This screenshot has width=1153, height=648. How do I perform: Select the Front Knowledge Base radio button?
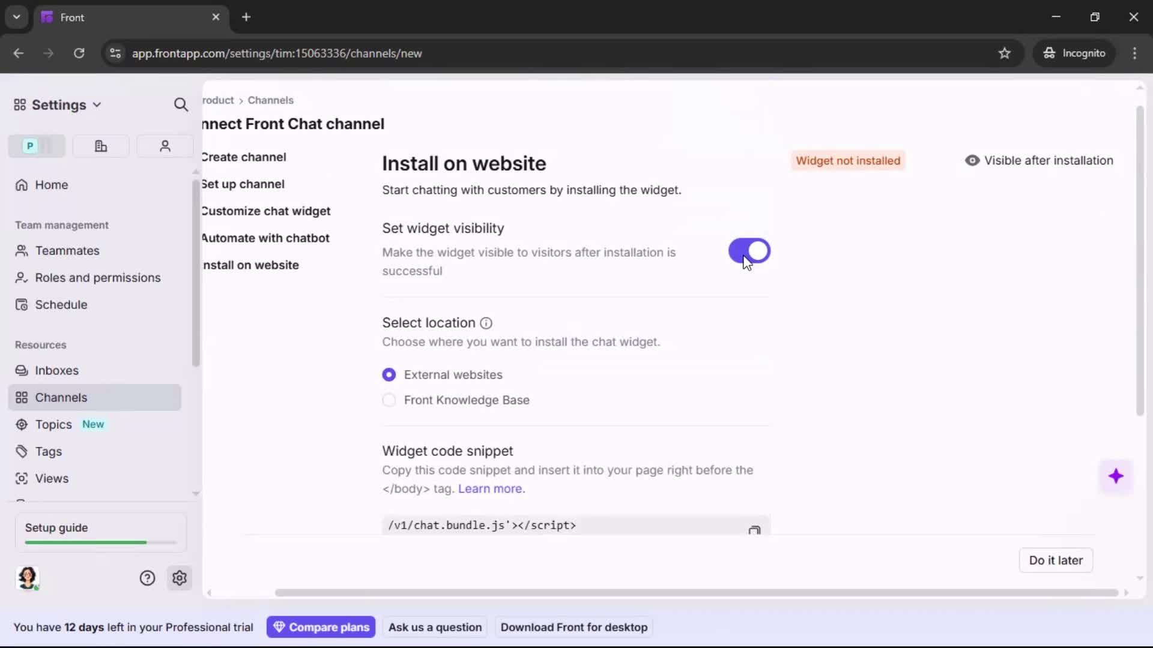tap(389, 400)
